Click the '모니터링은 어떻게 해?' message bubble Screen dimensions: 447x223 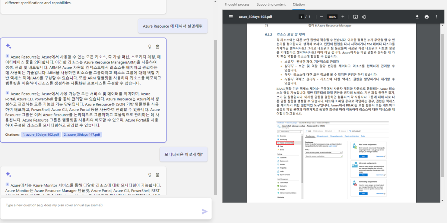[x=184, y=154]
